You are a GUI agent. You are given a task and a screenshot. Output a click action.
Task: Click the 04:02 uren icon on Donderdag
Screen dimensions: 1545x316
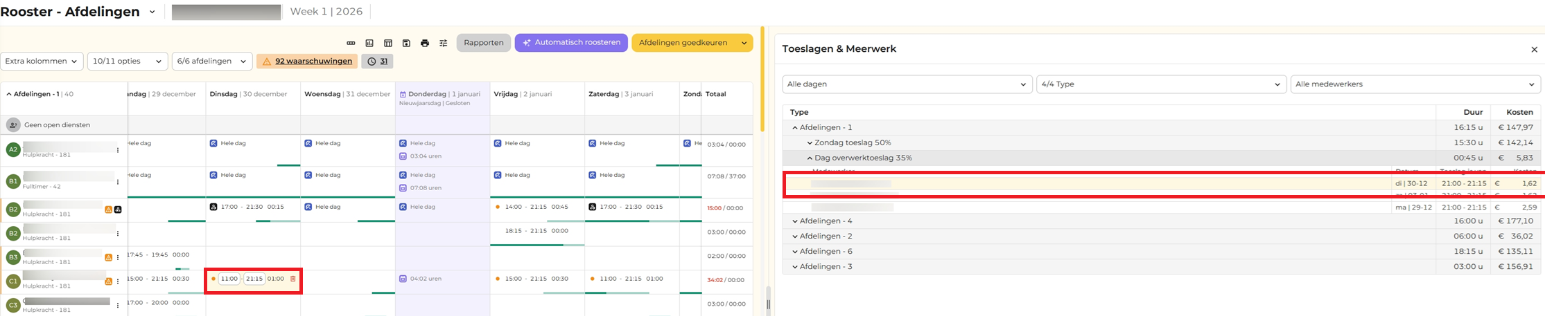click(403, 279)
